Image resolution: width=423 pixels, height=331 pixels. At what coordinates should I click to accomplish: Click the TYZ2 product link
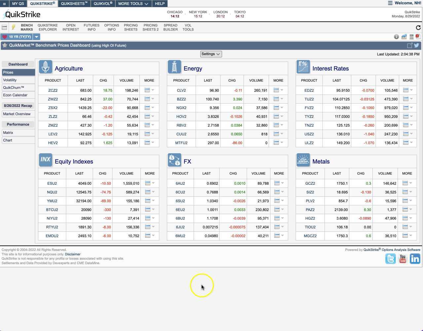tap(309, 117)
